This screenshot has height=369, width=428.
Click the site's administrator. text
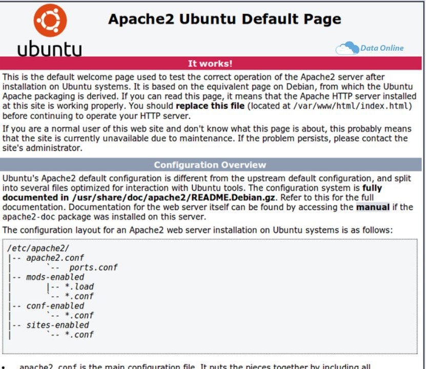(x=43, y=148)
